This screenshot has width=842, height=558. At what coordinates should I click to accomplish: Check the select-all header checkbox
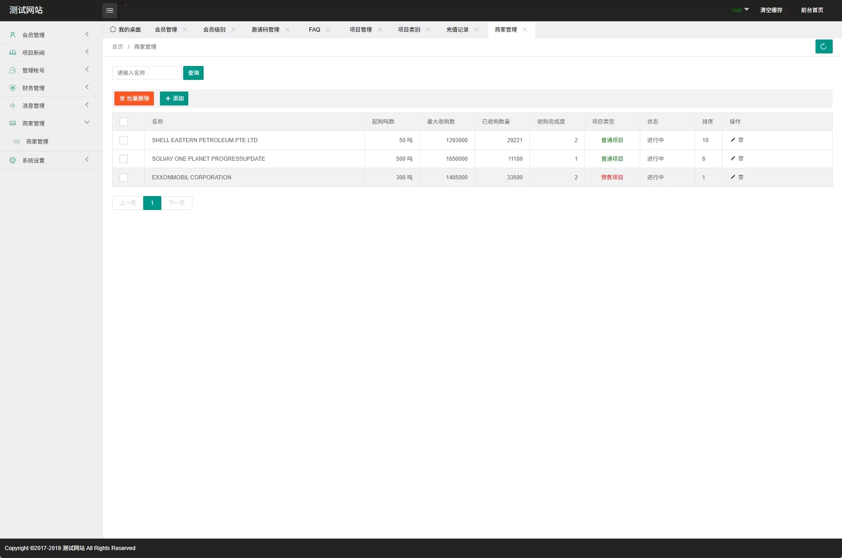click(x=124, y=122)
